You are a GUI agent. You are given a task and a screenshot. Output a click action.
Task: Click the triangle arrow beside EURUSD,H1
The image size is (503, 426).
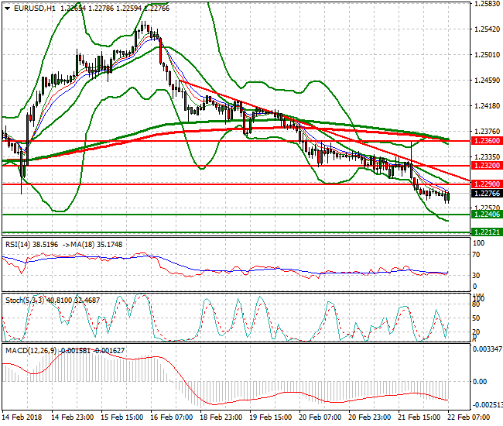8,9
